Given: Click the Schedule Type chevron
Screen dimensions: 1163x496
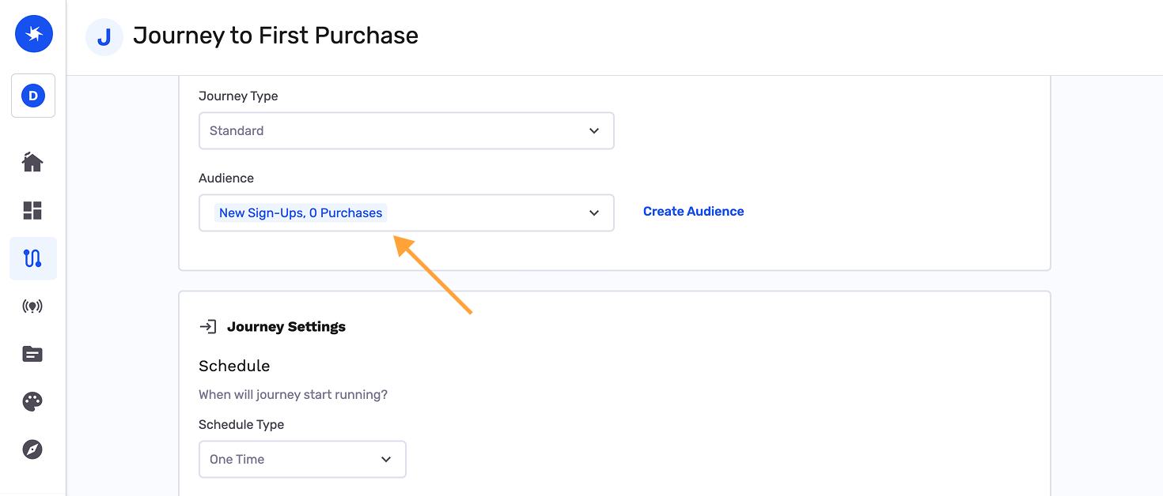Looking at the screenshot, I should tap(386, 459).
